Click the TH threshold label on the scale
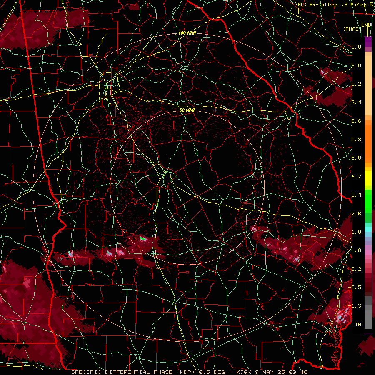Viewport: 375px width, 375px height. tap(358, 325)
